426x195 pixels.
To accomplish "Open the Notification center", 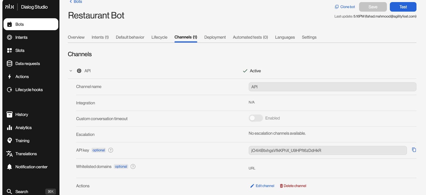I will [x=31, y=167].
